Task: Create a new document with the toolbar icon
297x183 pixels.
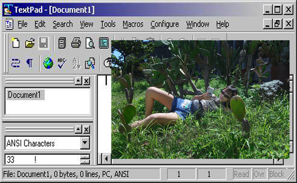Action: (15, 43)
